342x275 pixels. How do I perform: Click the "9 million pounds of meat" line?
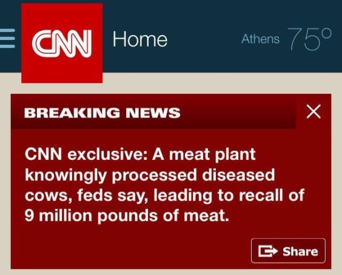point(127,216)
